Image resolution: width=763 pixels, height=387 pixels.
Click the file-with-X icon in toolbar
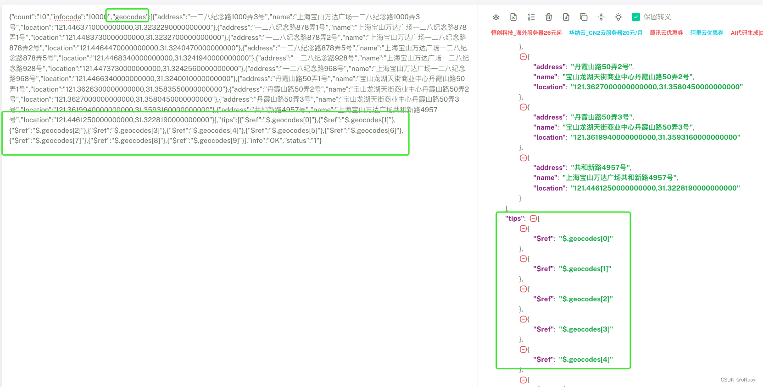513,17
